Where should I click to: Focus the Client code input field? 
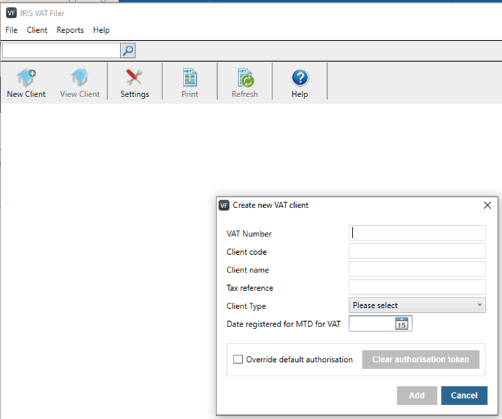coord(417,252)
